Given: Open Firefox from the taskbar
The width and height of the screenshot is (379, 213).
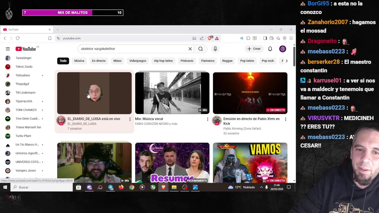Looking at the screenshot, I should coord(121,187).
